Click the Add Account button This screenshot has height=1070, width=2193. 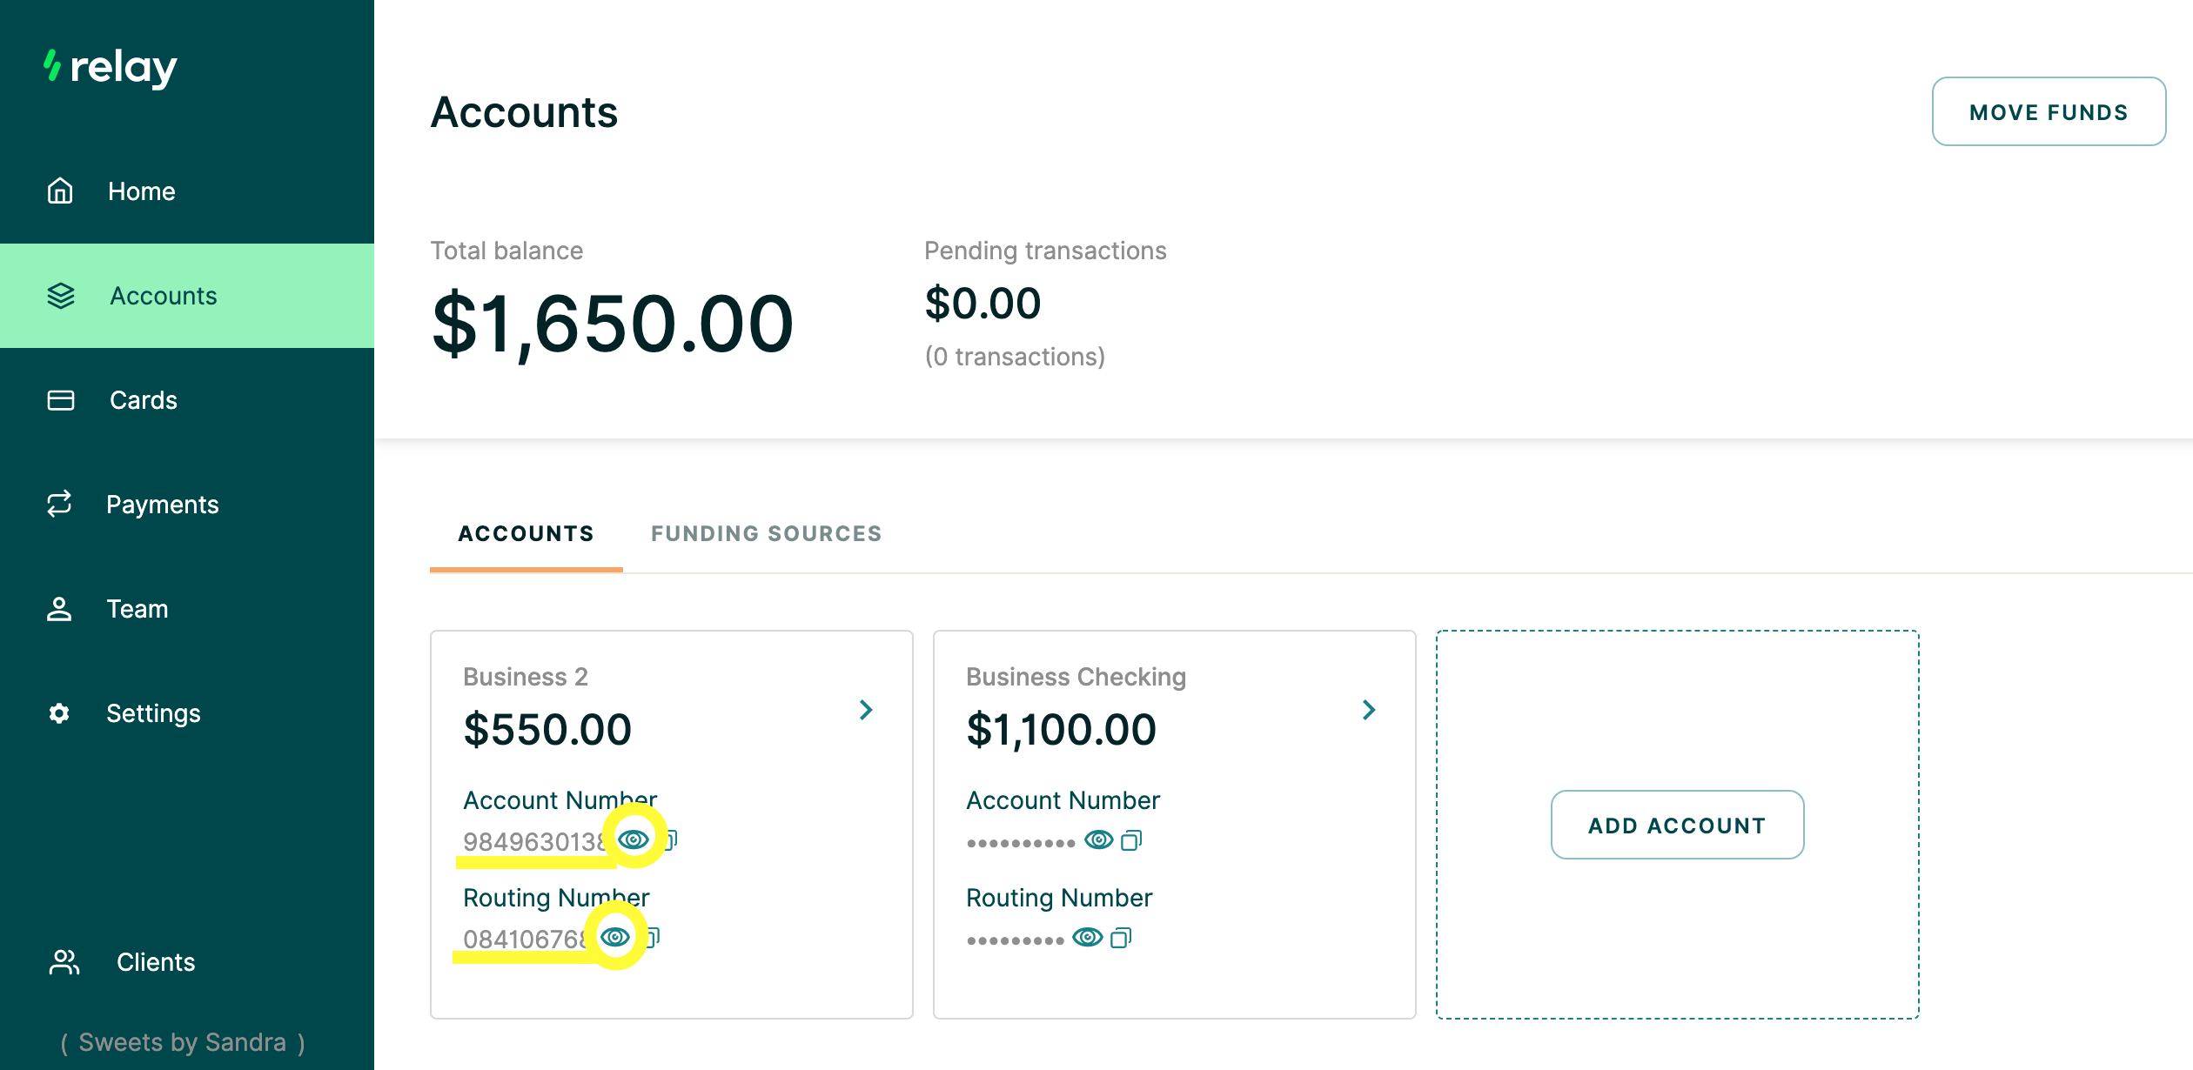point(1677,825)
